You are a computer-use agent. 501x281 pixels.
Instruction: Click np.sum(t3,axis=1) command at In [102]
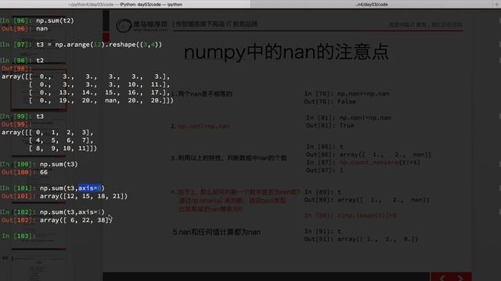72,212
